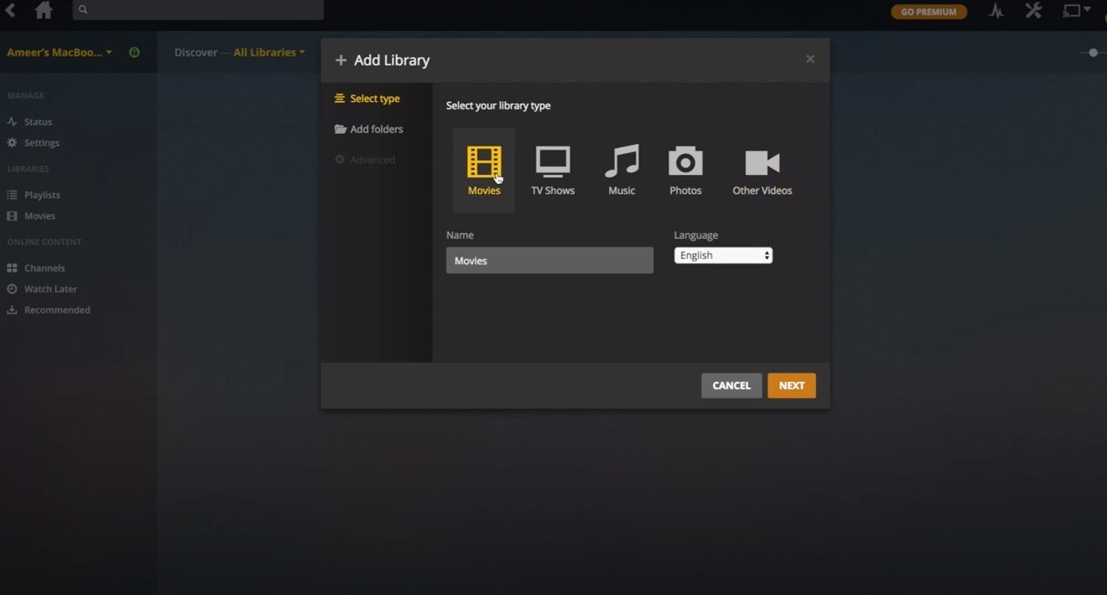Expand the server selector for Ameer's MacBook

point(59,52)
